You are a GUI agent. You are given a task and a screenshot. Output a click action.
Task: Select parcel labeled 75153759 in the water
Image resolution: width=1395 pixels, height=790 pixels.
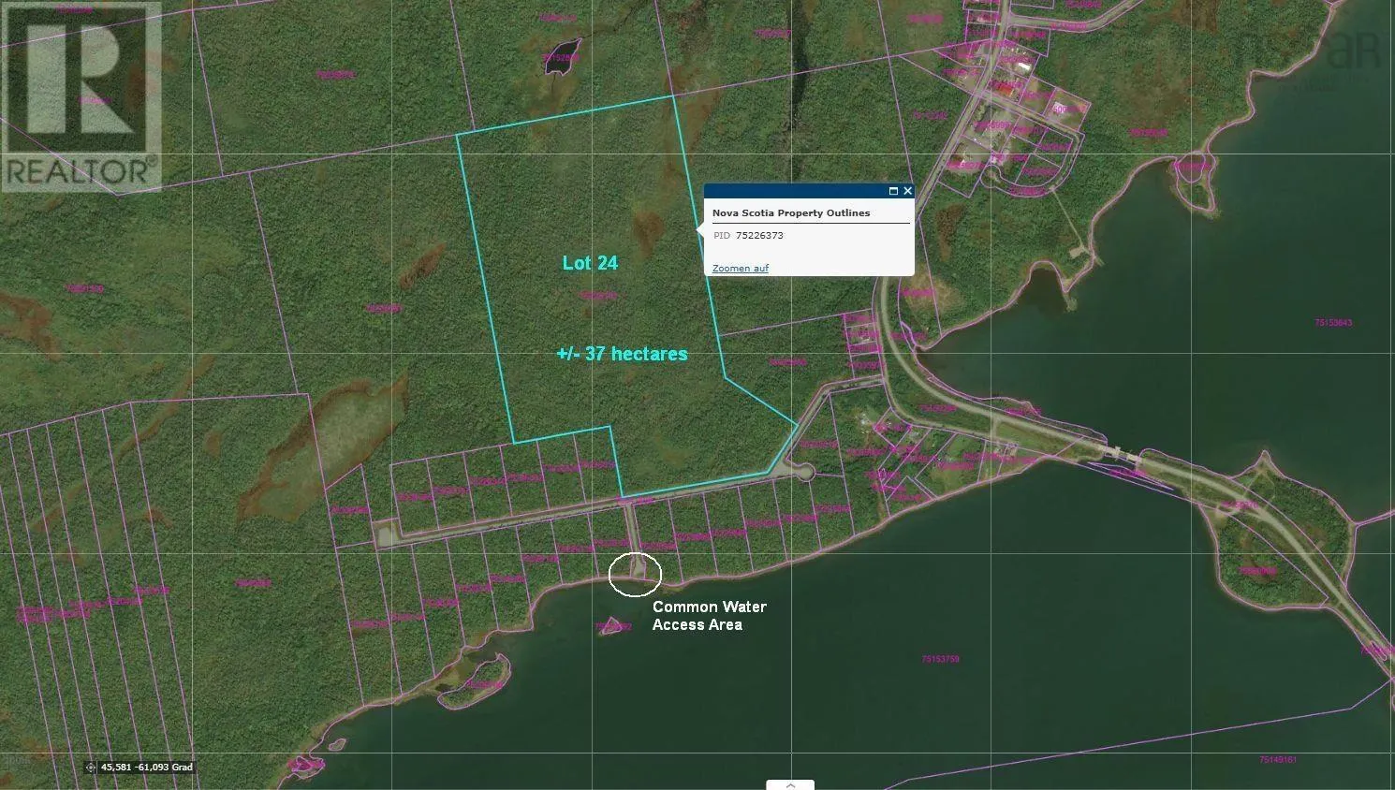click(940, 659)
